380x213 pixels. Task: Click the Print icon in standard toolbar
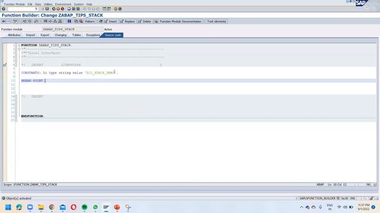pyautogui.click(x=69, y=9)
